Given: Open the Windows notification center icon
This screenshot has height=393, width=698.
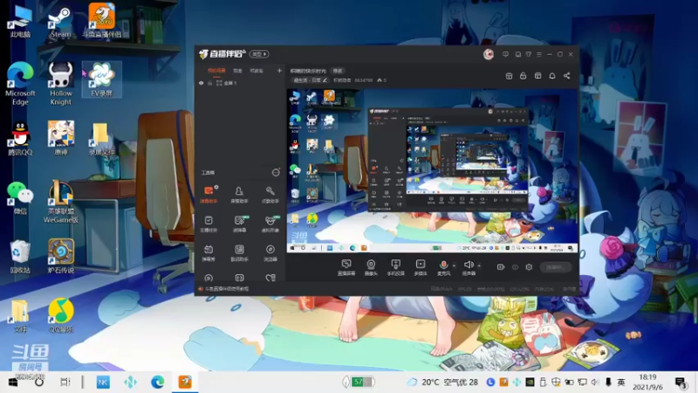Looking at the screenshot, I should (x=681, y=383).
